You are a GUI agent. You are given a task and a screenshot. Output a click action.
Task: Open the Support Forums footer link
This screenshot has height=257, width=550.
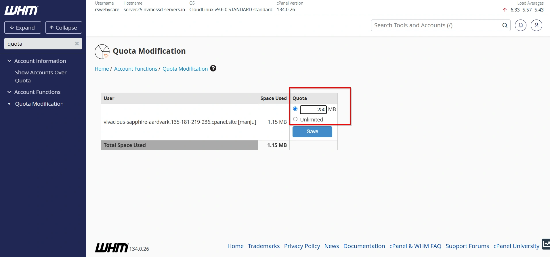[467, 246]
